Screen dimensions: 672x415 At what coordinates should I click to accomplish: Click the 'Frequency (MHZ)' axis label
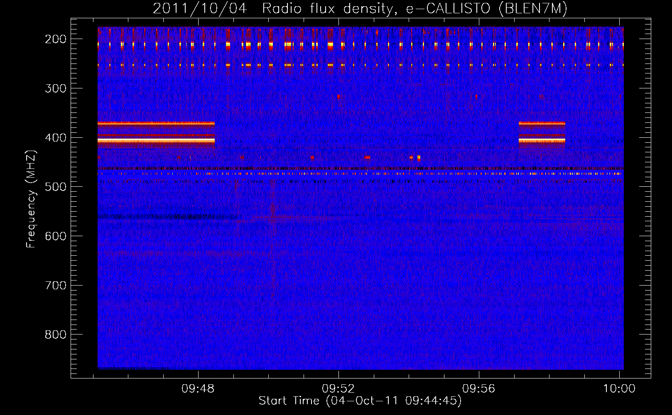coord(31,199)
